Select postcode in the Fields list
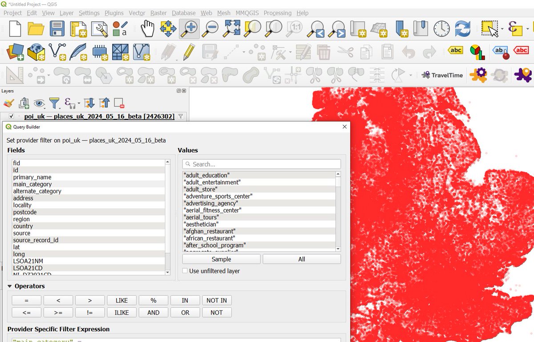 (x=88, y=212)
